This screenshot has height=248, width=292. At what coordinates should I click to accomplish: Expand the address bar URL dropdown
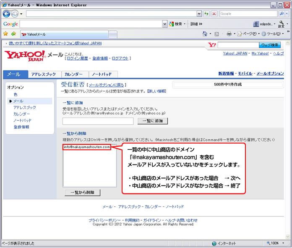199,14
